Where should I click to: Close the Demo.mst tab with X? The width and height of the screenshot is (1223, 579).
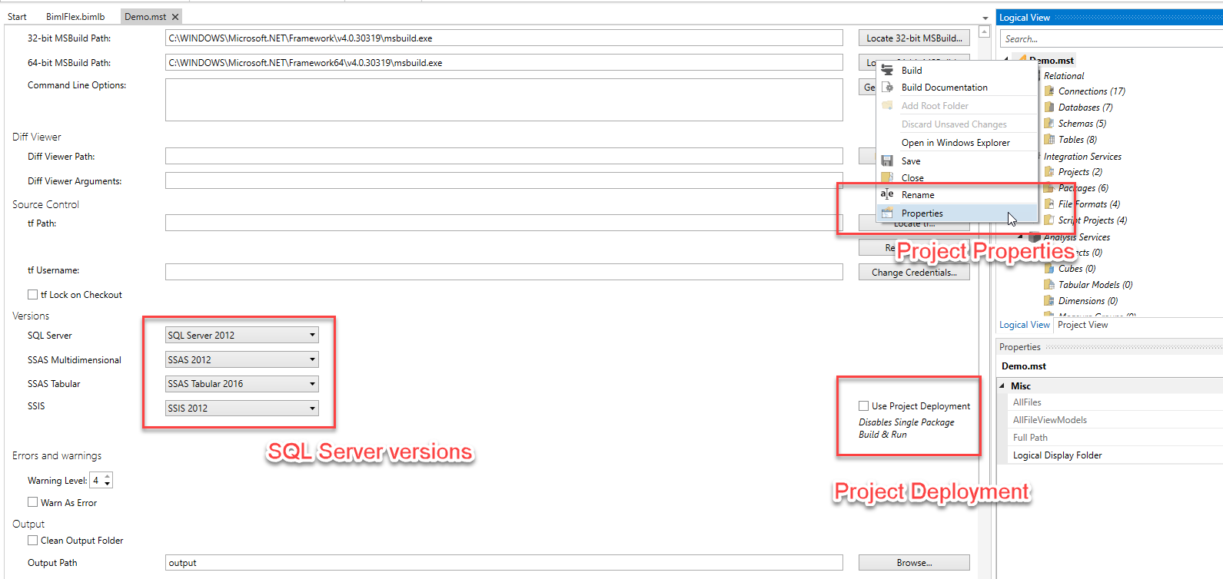(x=175, y=17)
